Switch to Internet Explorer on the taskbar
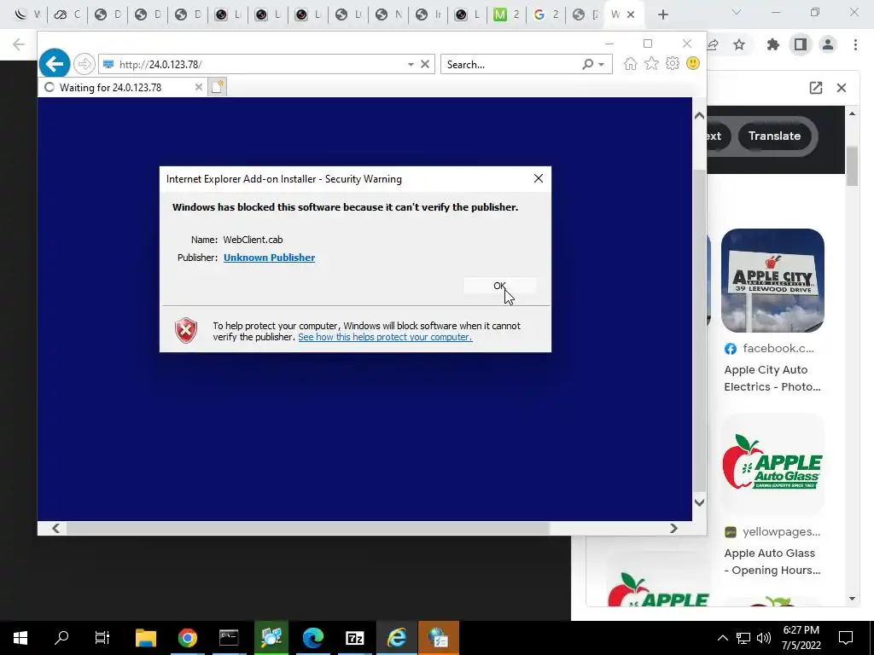This screenshot has width=874, height=655. click(397, 638)
